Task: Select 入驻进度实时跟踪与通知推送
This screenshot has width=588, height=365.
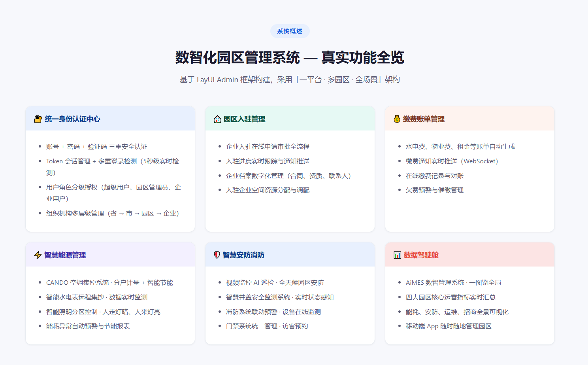Action: click(x=268, y=161)
